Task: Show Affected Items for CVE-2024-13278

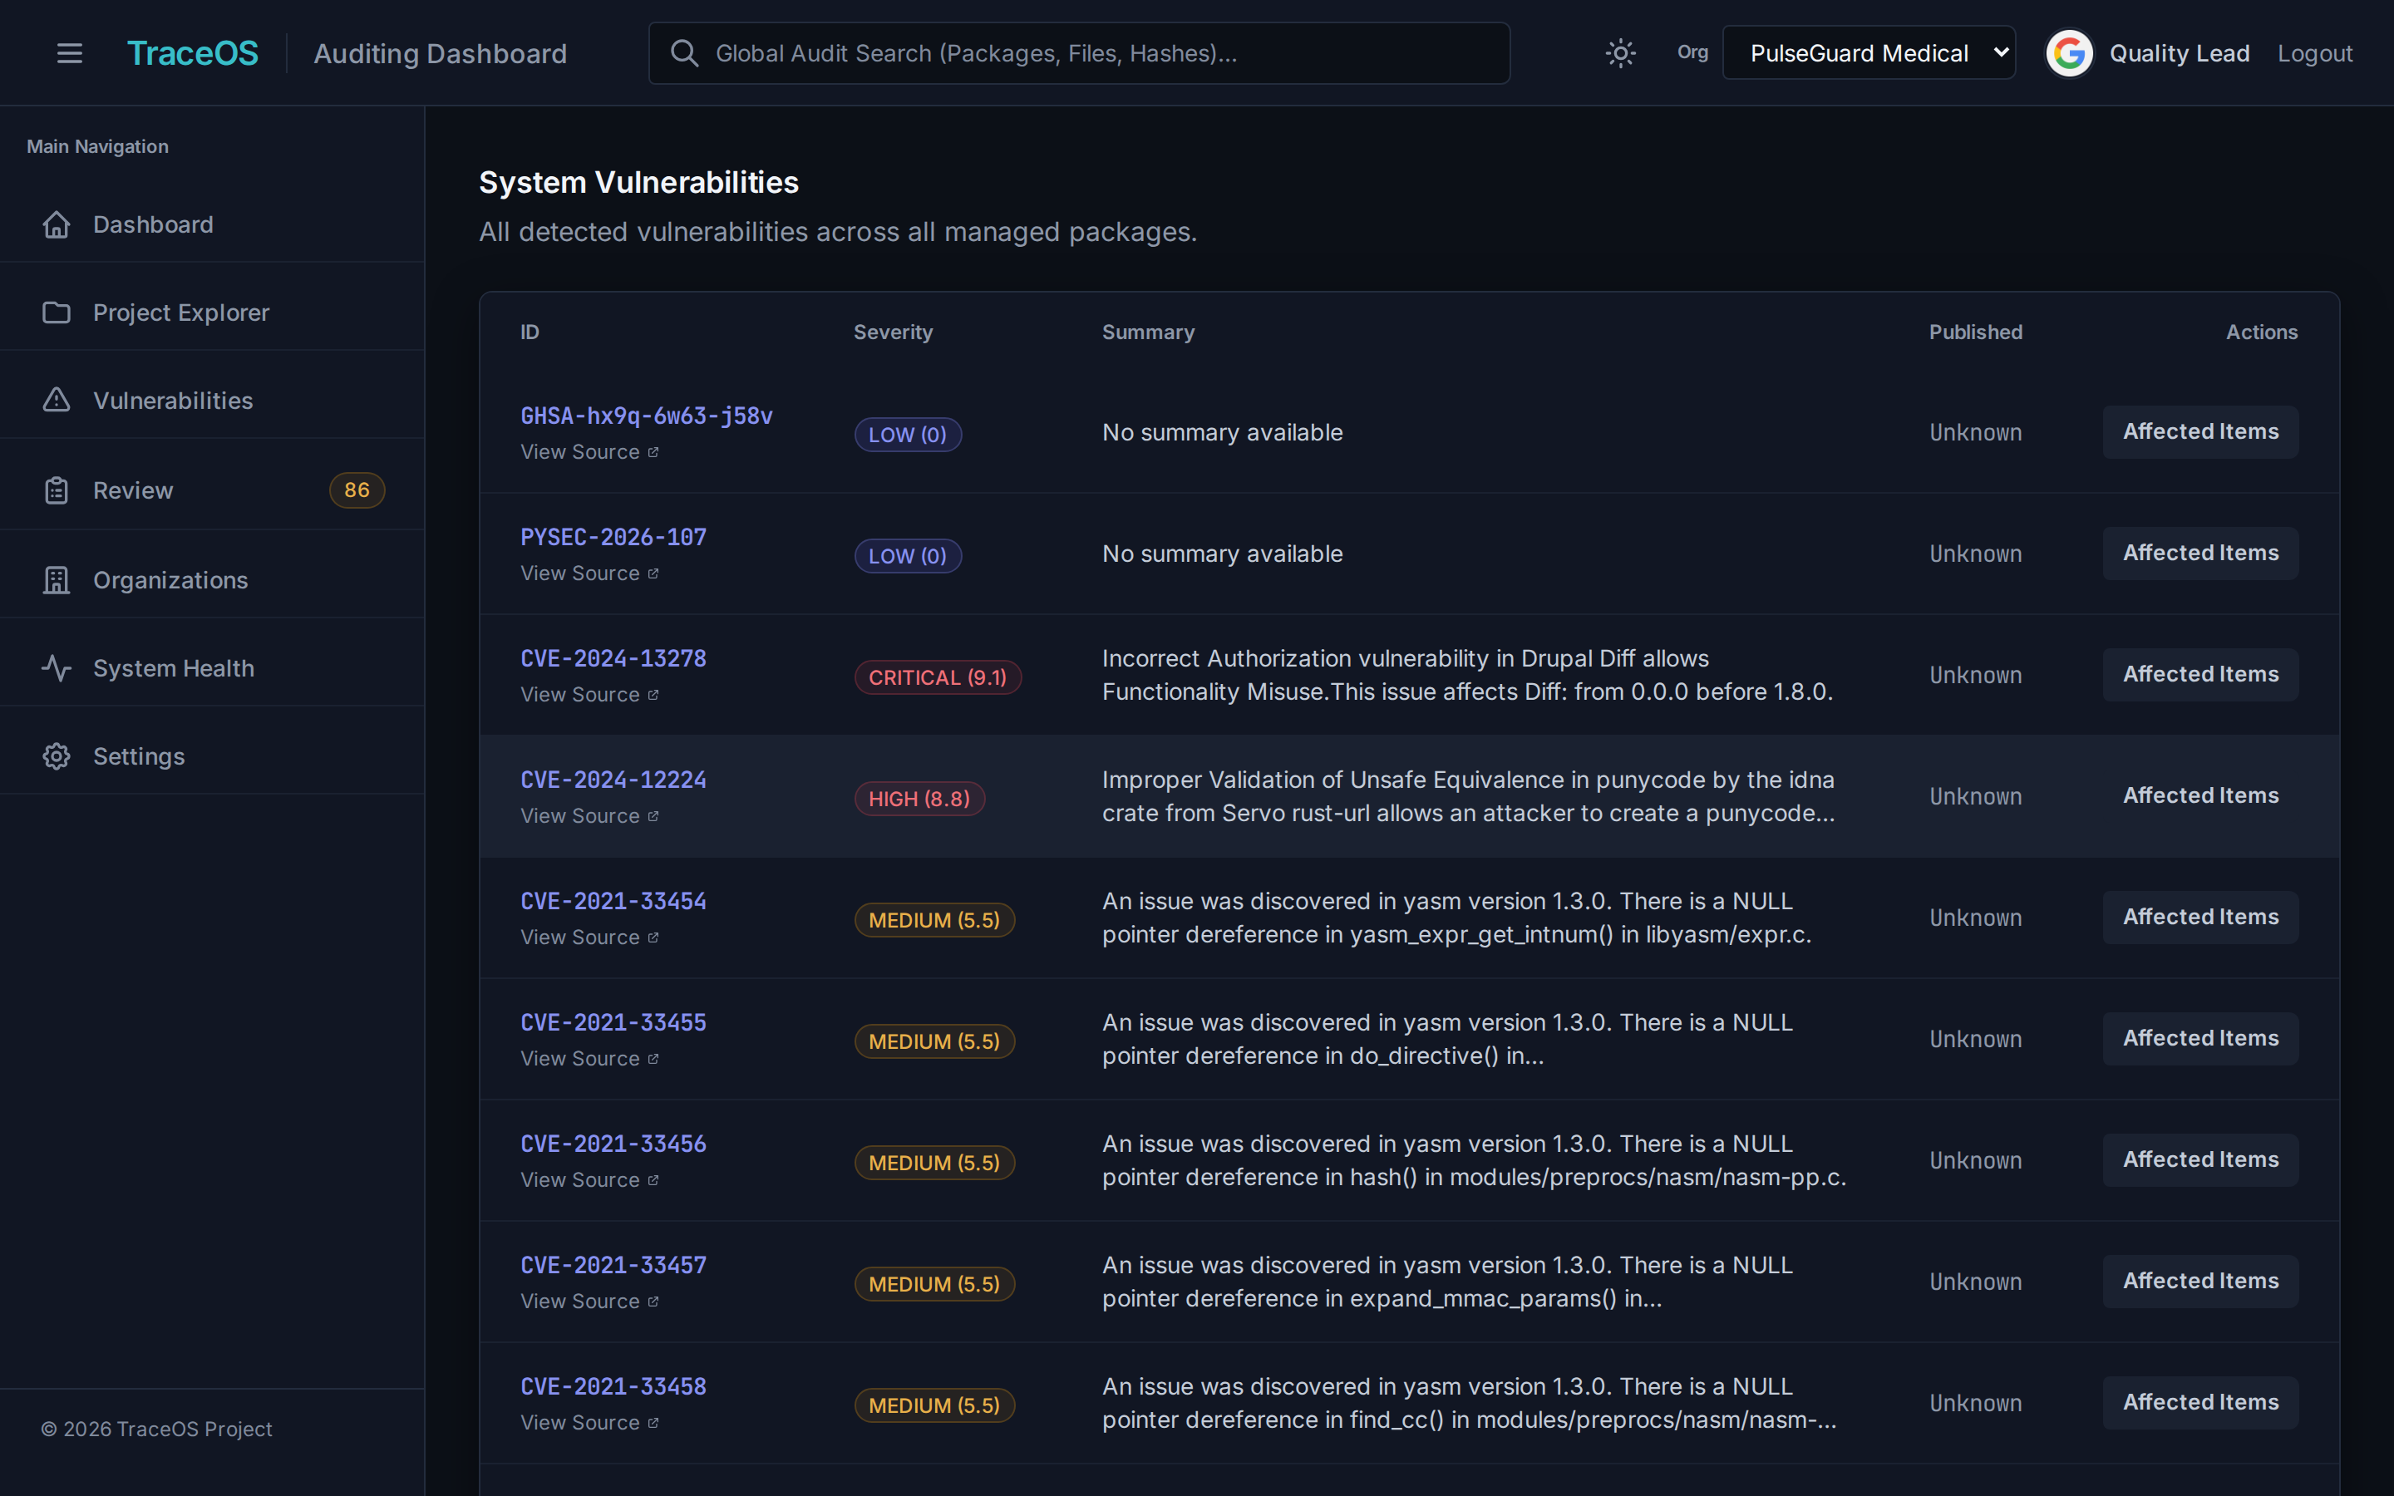Action: click(2200, 675)
